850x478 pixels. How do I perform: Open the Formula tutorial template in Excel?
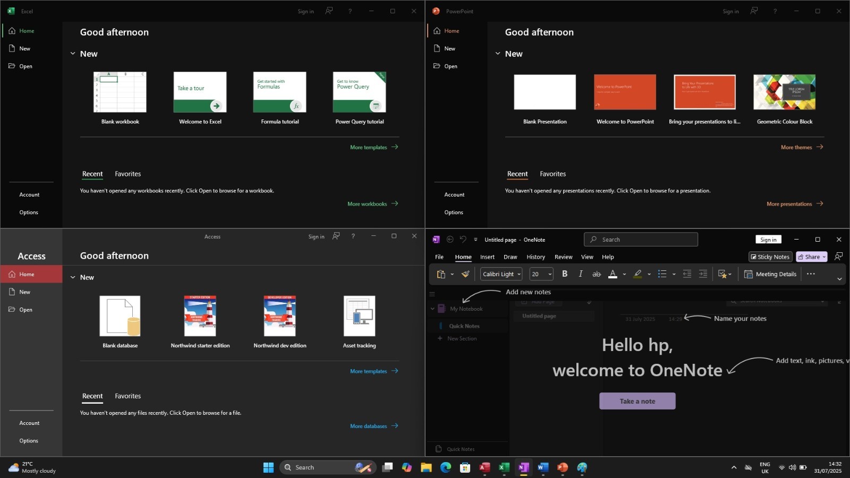280,98
